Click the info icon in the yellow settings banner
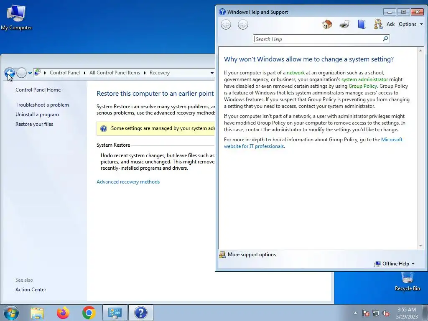The image size is (428, 321). coord(104,129)
